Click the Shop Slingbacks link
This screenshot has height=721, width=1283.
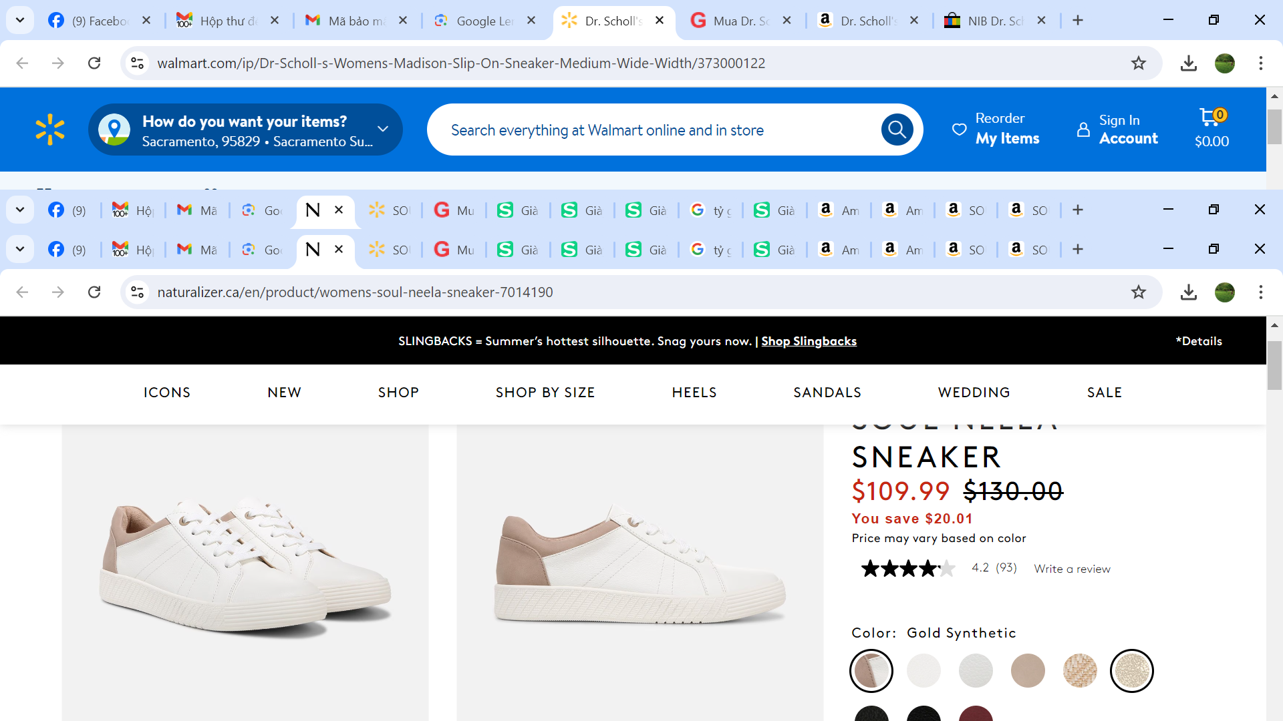point(809,341)
